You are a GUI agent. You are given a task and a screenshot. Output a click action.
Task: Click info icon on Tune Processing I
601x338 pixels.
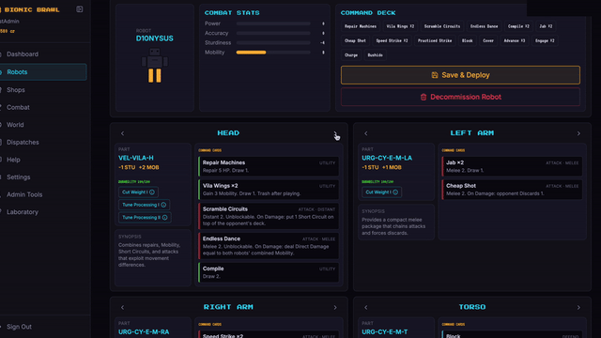pos(163,205)
